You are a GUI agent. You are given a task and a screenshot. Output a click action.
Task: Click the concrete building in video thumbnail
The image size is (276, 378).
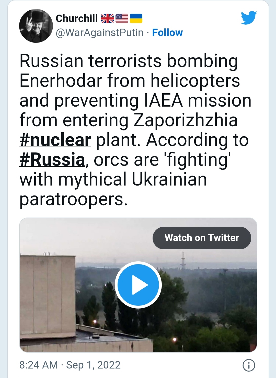click(48, 292)
